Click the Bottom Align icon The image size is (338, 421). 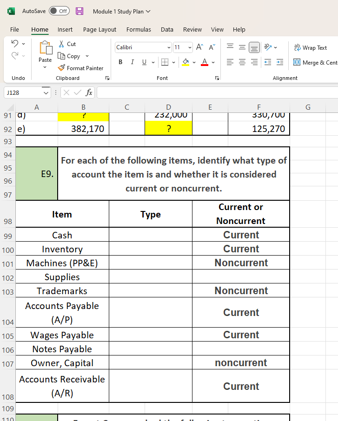pyautogui.click(x=254, y=47)
